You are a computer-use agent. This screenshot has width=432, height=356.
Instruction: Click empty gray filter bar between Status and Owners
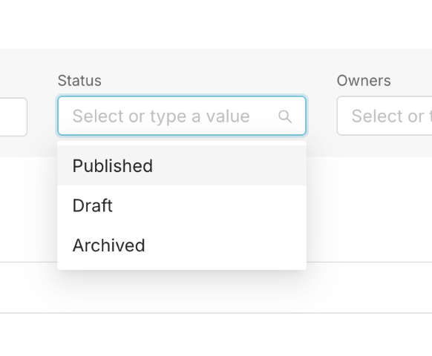[321, 116]
